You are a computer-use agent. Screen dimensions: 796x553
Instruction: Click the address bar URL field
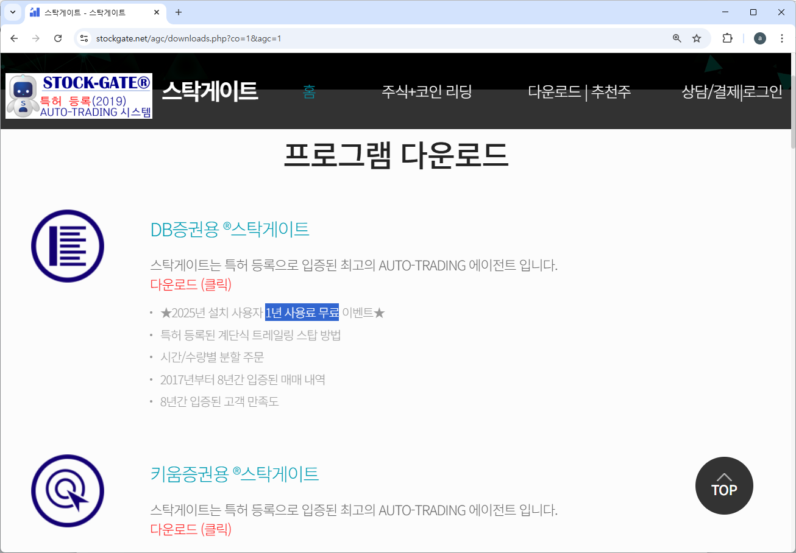pos(366,38)
